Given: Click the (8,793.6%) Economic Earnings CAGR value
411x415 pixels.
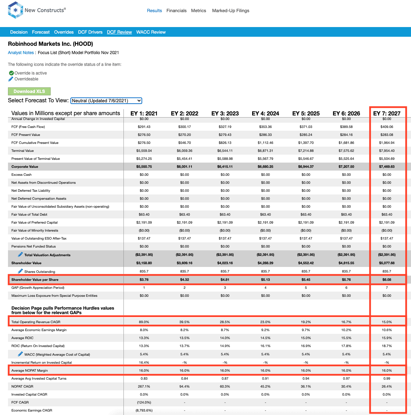Looking at the screenshot, I should (144, 410).
